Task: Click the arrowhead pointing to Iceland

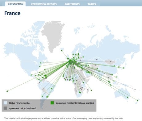Action: click(61, 50)
